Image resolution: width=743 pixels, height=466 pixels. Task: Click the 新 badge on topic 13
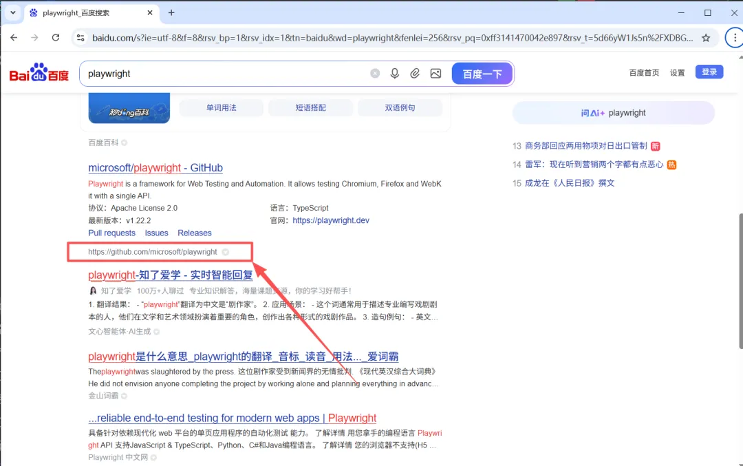(656, 146)
